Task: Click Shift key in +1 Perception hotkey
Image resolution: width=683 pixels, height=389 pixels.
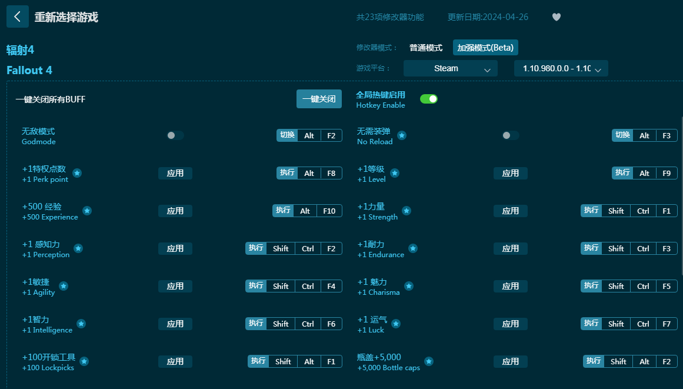Action: 281,248
